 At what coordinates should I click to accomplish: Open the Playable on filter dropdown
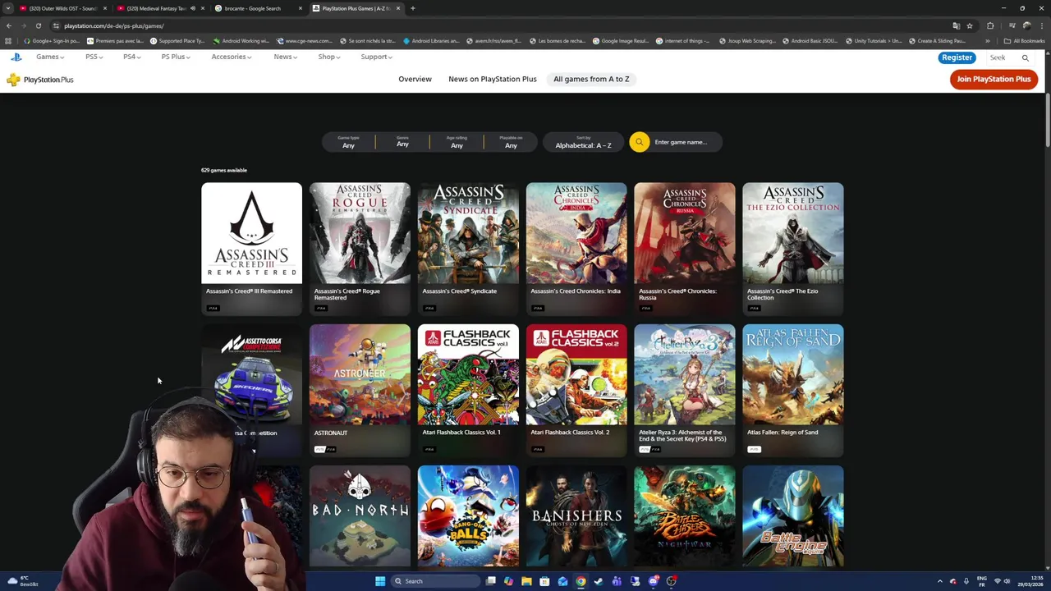pos(511,142)
